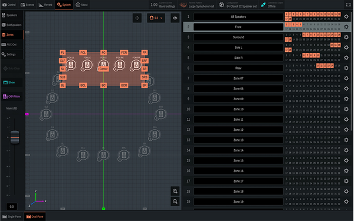Switch to Single Pane view
Image resolution: width=354 pixels, height=221 pixels.
(12, 216)
